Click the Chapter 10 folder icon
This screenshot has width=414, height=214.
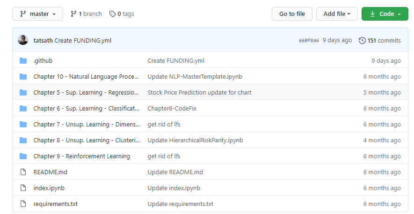pyautogui.click(x=23, y=77)
